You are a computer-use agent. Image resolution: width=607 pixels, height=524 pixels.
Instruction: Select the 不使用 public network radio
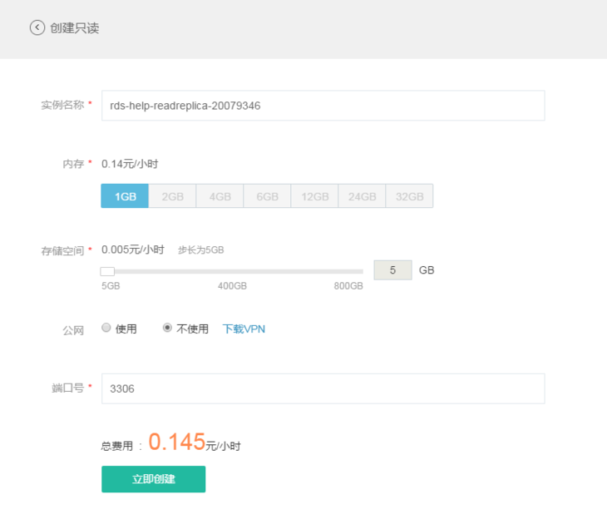[167, 328]
